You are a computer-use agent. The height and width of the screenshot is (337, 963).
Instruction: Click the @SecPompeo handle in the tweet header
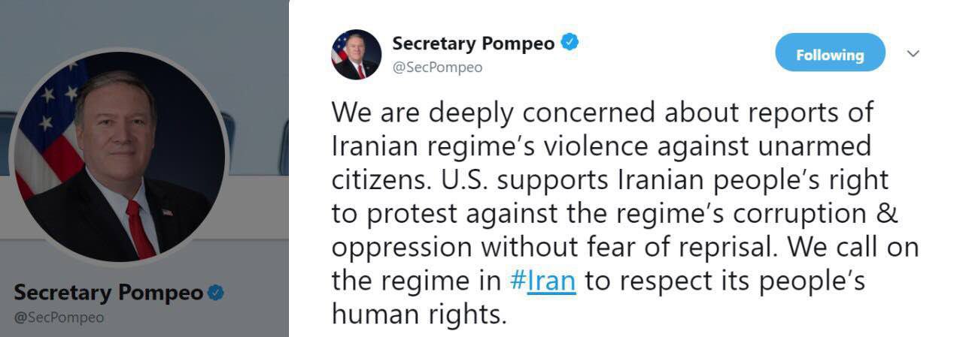click(437, 68)
